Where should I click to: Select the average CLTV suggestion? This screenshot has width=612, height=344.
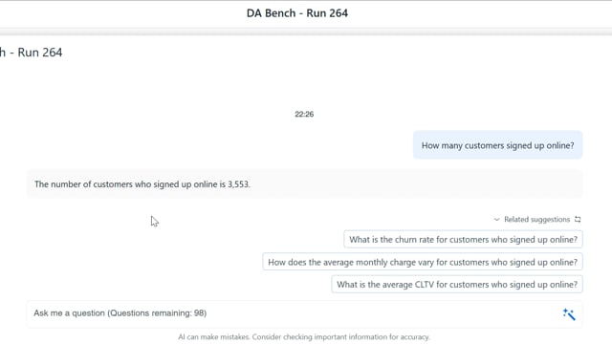point(457,285)
